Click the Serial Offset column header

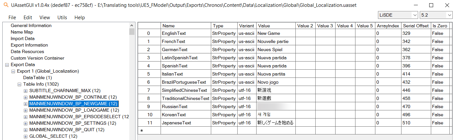tap(416, 26)
